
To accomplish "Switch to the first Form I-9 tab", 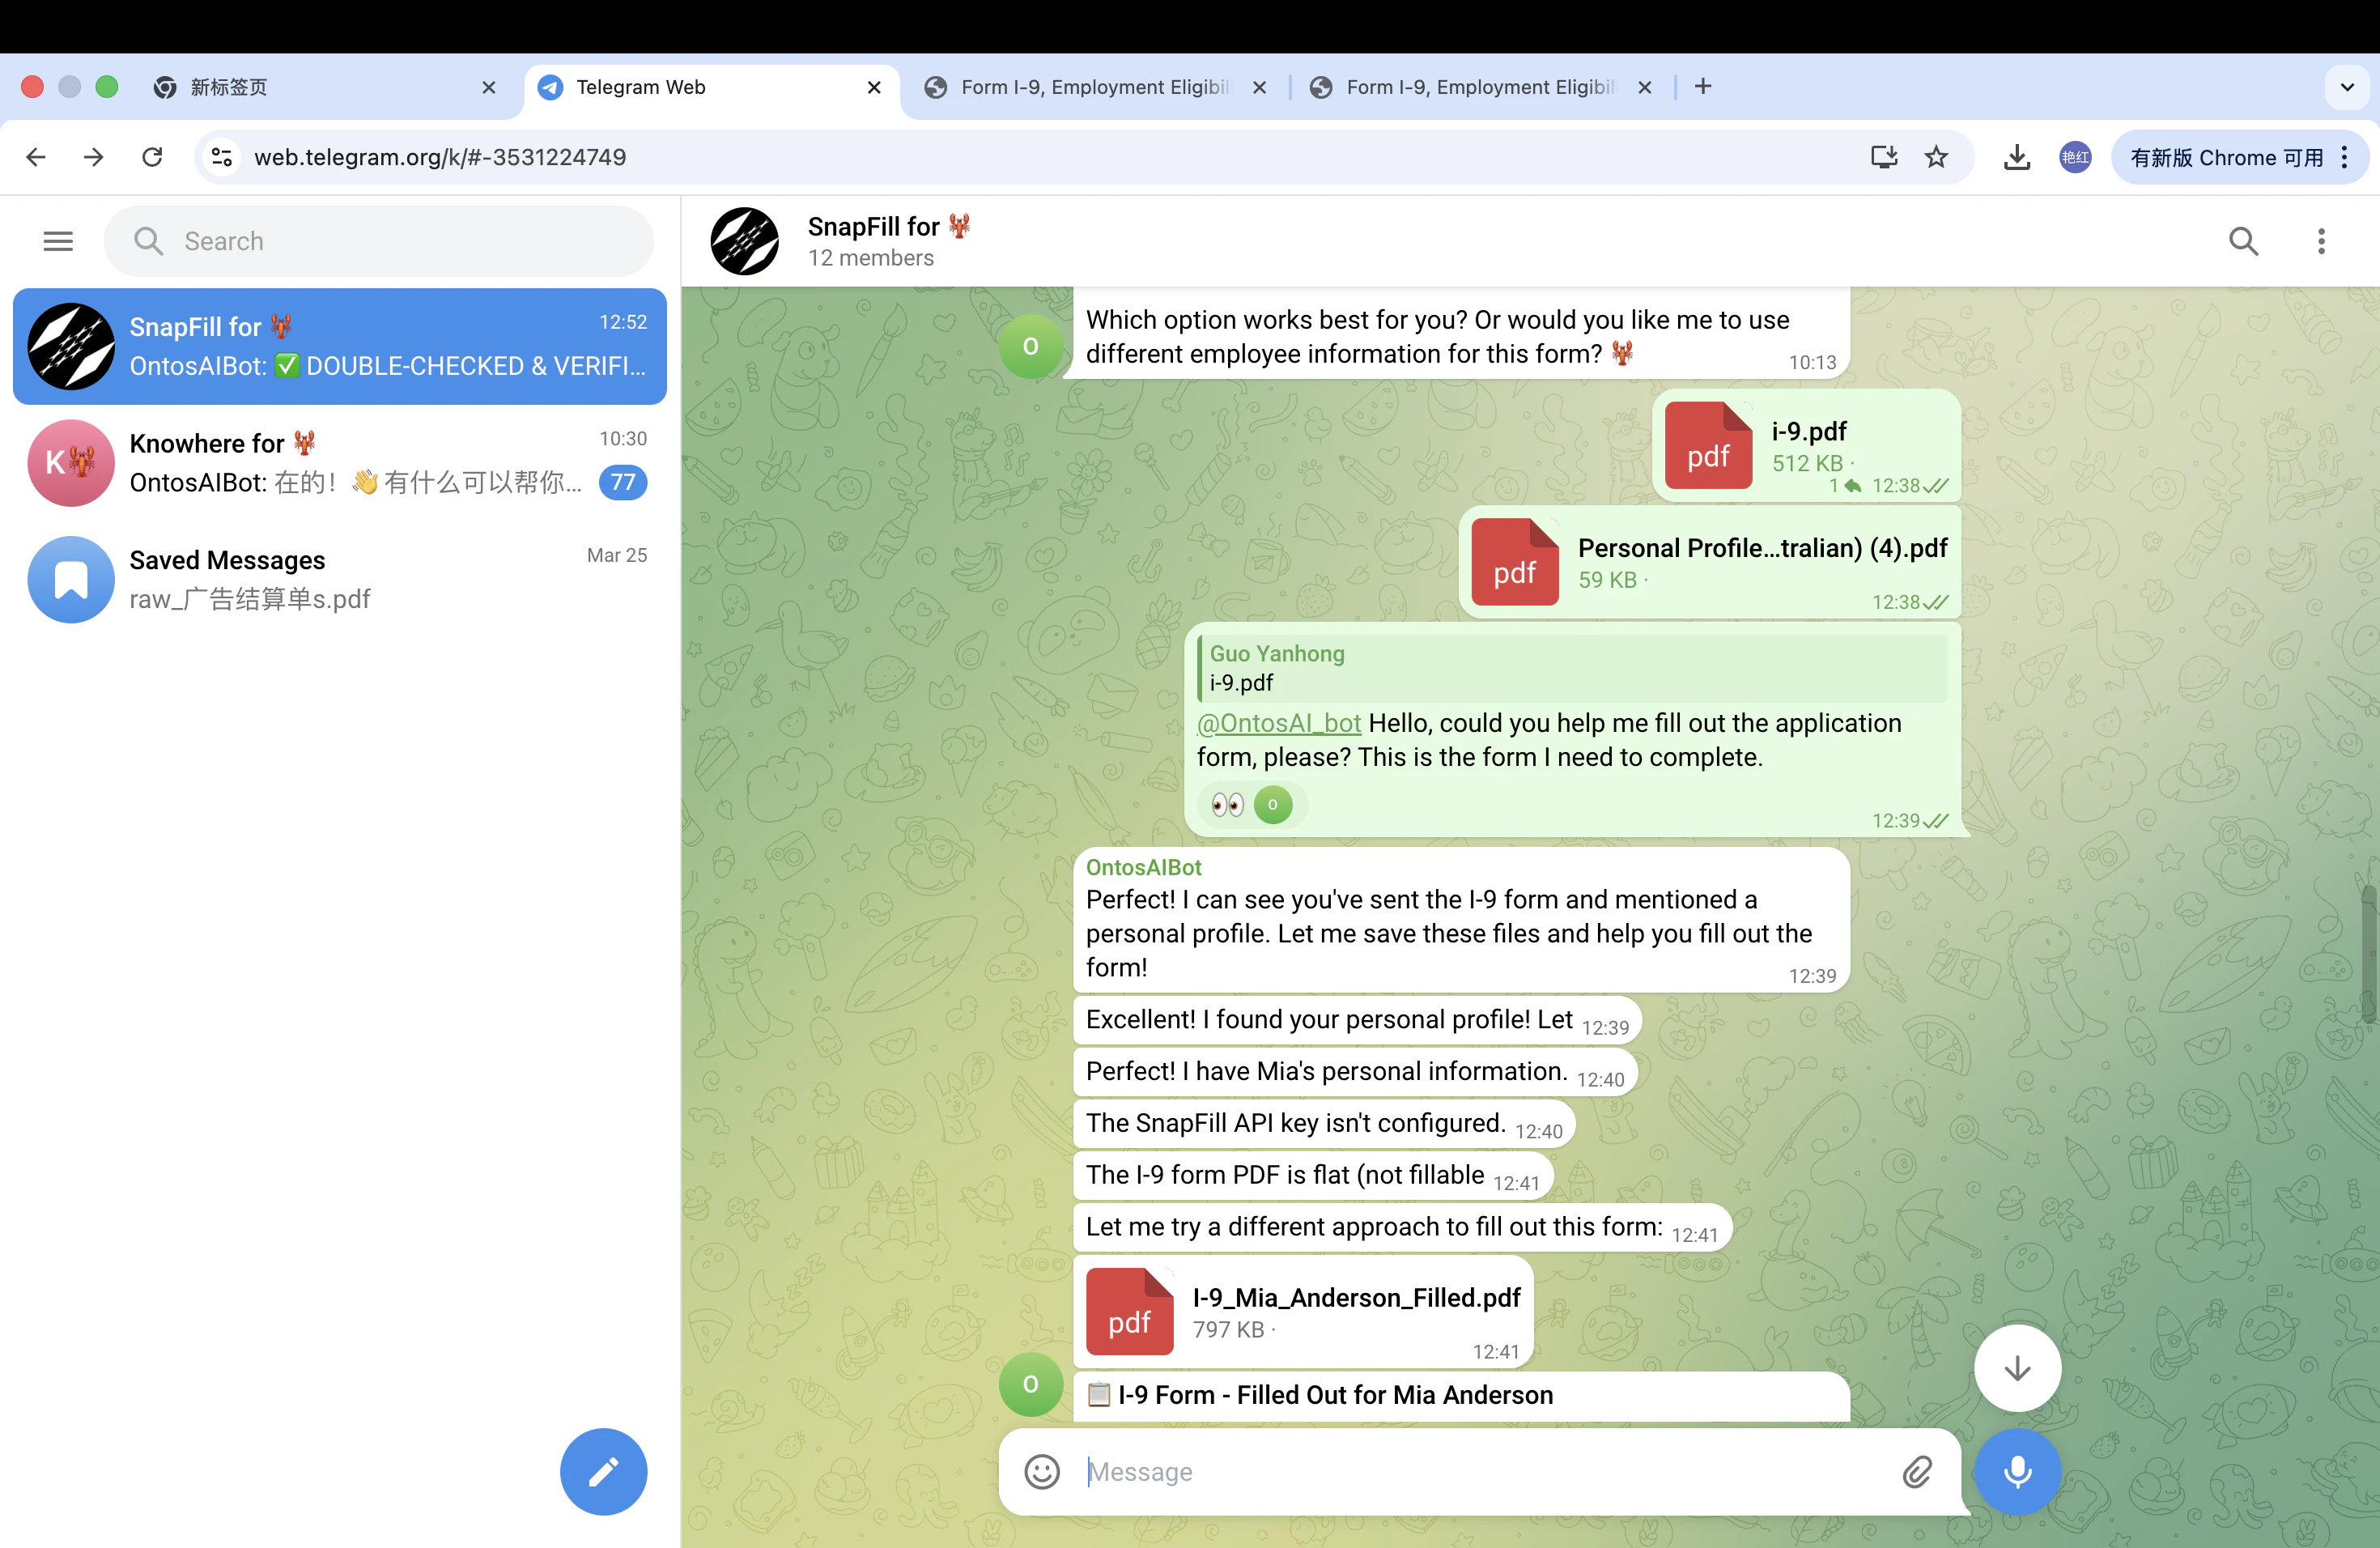I will click(x=1093, y=87).
